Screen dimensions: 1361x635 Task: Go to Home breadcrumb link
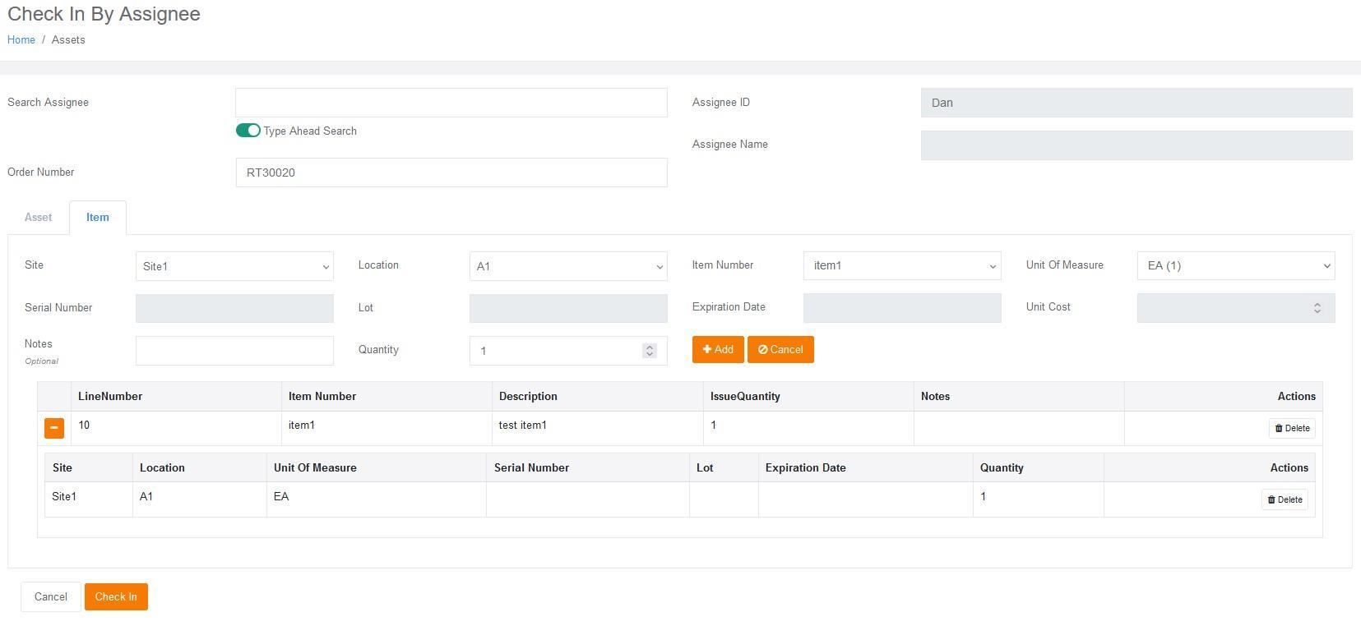click(x=21, y=39)
